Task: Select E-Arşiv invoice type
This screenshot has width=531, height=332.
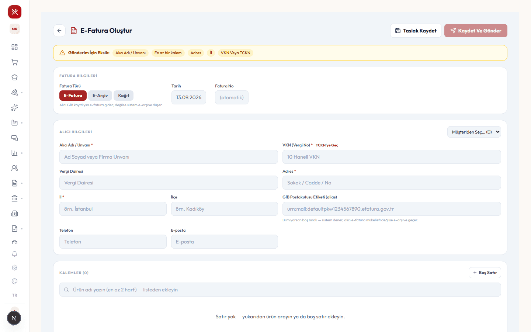Action: click(100, 96)
